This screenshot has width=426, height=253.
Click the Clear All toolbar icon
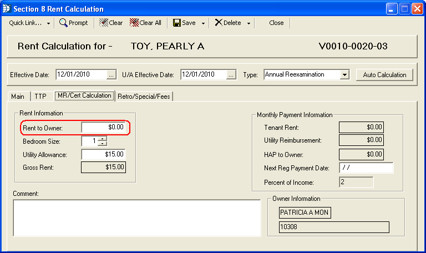tap(134, 23)
